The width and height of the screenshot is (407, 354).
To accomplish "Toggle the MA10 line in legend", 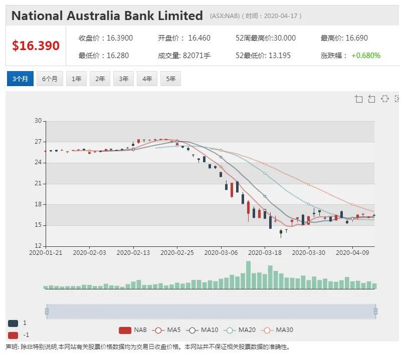I will [x=202, y=330].
